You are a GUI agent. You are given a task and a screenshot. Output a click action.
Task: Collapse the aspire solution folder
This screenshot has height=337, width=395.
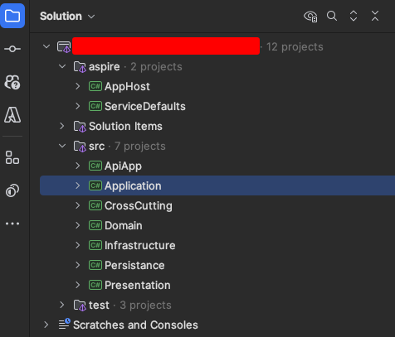click(62, 66)
